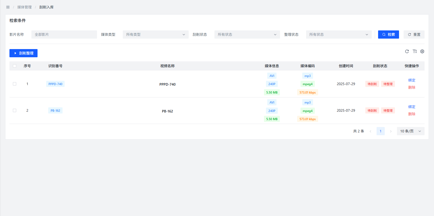Focus the 影片名称 input field
Image resolution: width=434 pixels, height=216 pixels.
64,35
